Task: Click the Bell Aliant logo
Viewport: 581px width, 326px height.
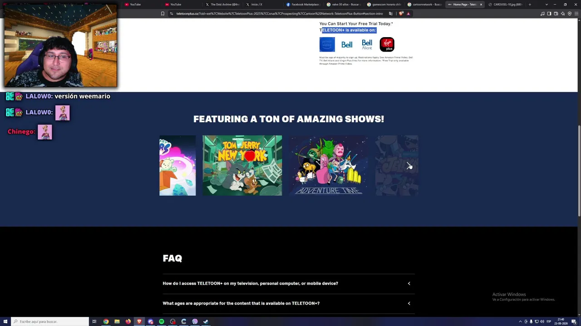Action: click(367, 44)
